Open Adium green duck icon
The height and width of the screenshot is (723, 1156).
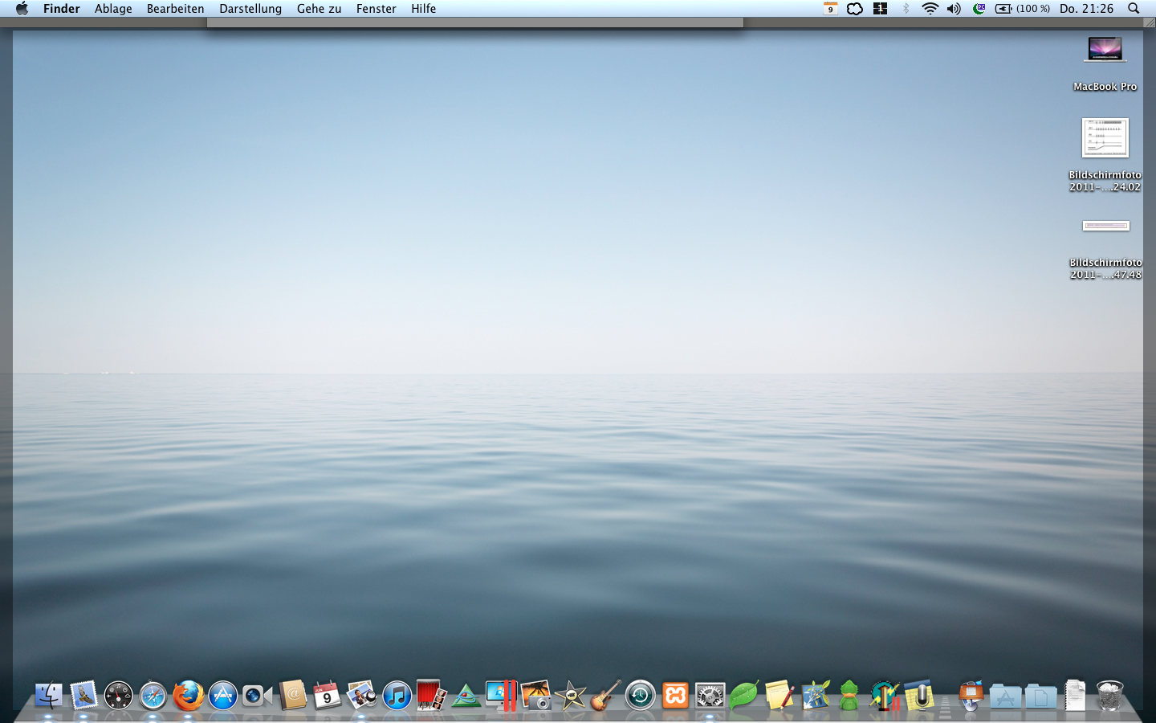[x=849, y=696]
